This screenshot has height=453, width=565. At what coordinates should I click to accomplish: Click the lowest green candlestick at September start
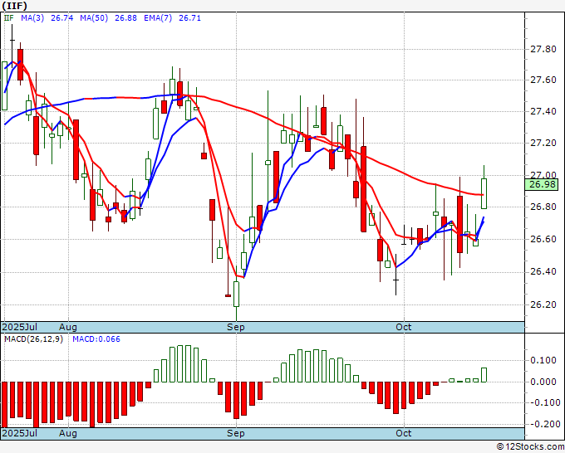point(236,294)
